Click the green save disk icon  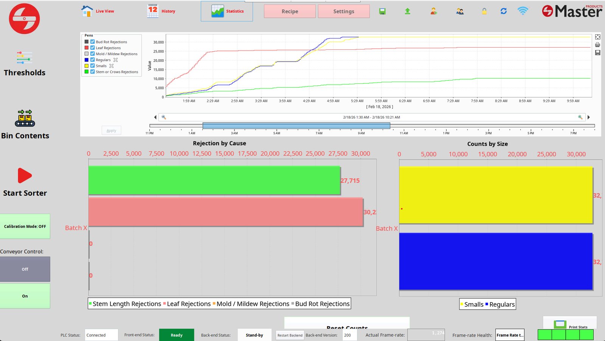pyautogui.click(x=382, y=11)
